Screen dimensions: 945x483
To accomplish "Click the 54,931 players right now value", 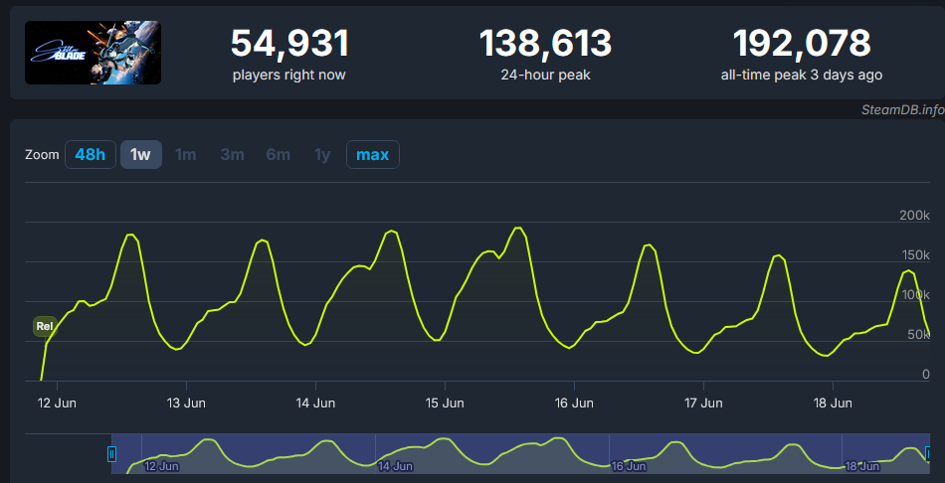I will point(289,44).
